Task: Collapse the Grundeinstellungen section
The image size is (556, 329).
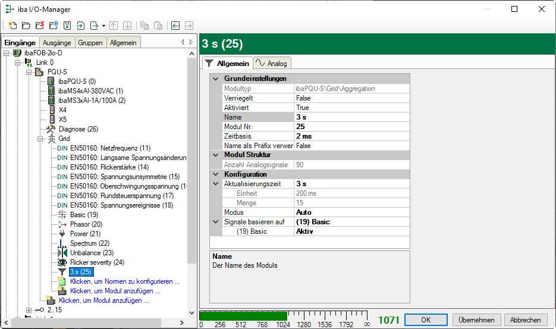Action: click(x=215, y=79)
